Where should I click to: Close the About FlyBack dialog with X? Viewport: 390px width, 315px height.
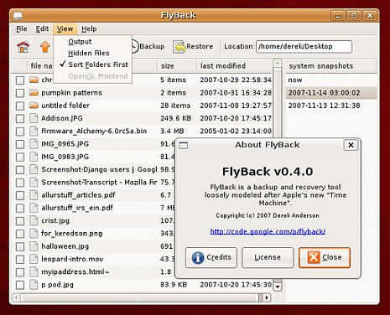click(351, 145)
